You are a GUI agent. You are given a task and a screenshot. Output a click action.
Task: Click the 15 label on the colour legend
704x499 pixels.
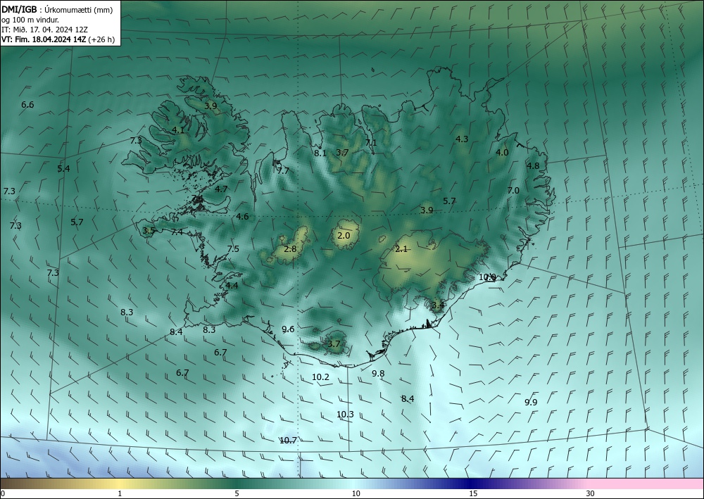coord(473,494)
